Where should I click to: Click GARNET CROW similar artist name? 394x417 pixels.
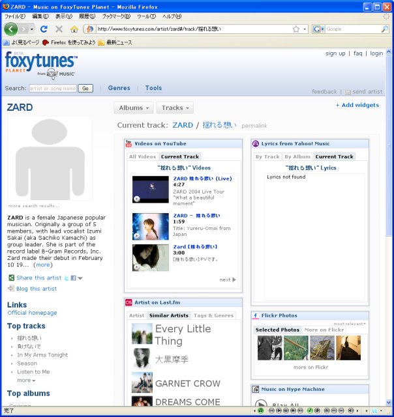pos(188,384)
